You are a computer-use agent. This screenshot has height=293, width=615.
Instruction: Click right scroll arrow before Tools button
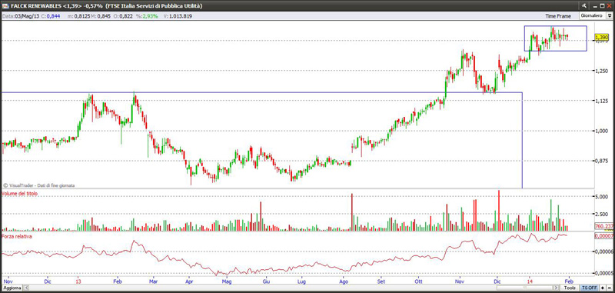coord(556,288)
